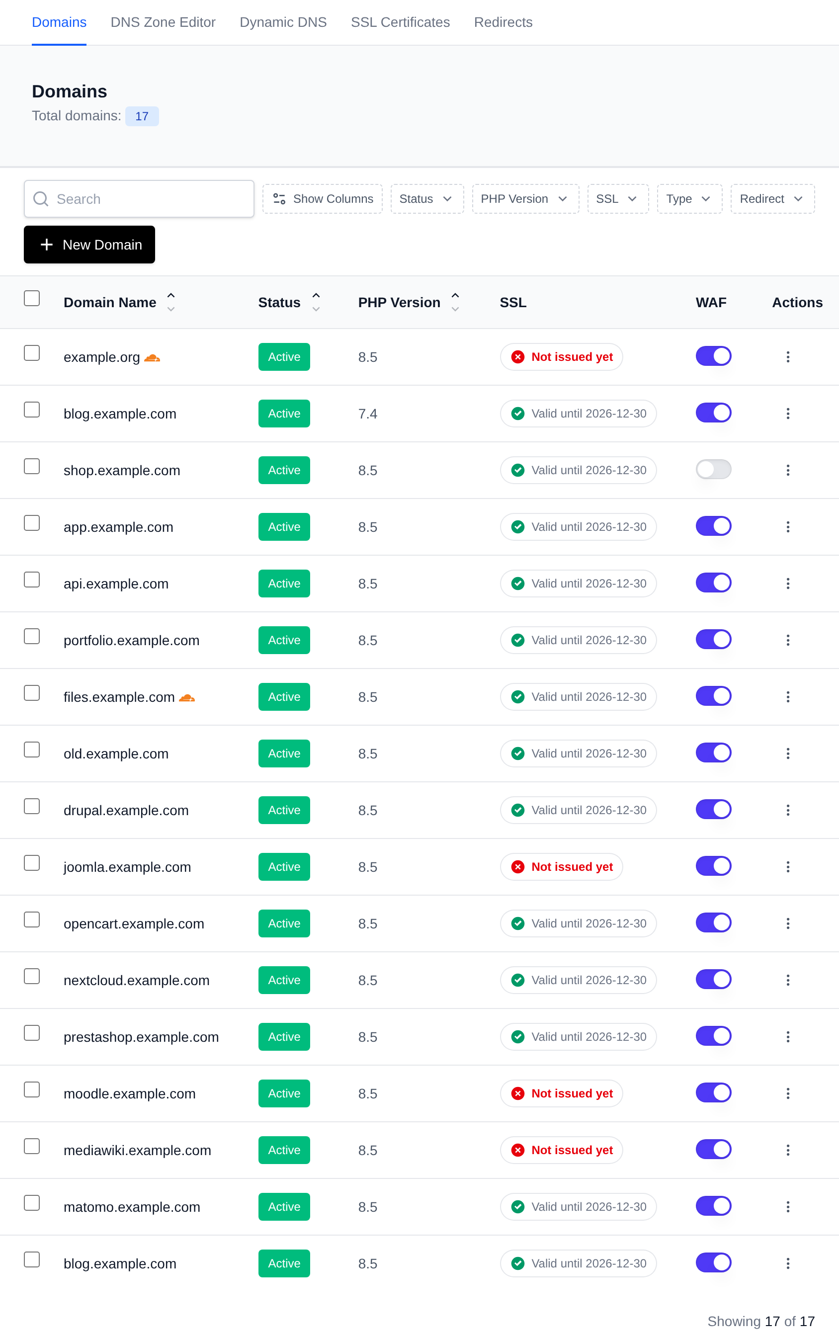Open actions menu for joomla.example.com

pyautogui.click(x=787, y=866)
